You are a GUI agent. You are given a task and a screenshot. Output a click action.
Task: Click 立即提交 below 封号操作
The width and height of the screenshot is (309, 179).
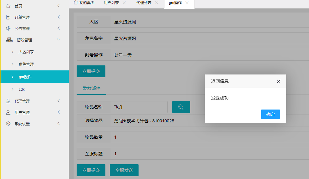tap(91, 71)
